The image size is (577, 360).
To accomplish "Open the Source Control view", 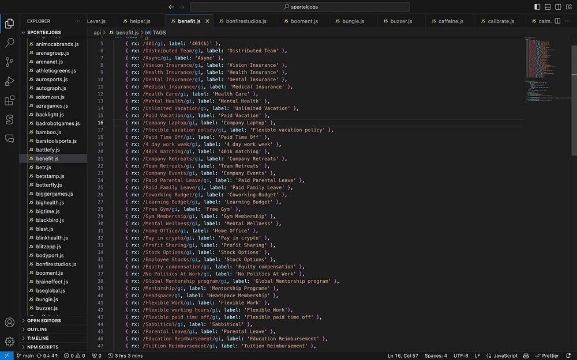I will 10,62.
